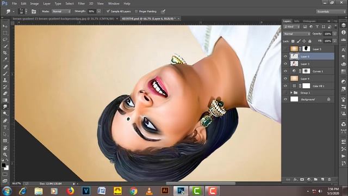Screen dimensions: 348x196
Task: Hide Color Fill 1 layer
Action: 285,86
